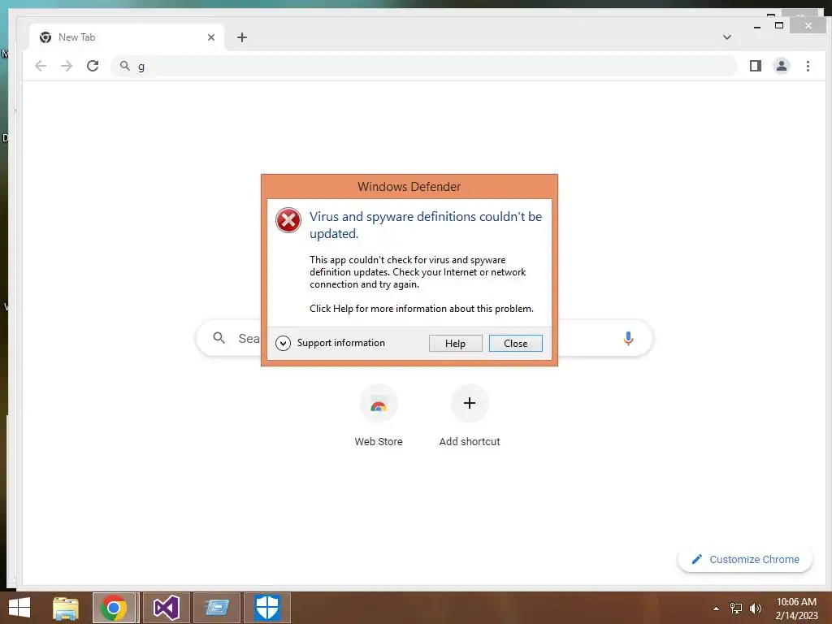Open File Explorer from taskbar
The image size is (832, 624).
(x=65, y=608)
